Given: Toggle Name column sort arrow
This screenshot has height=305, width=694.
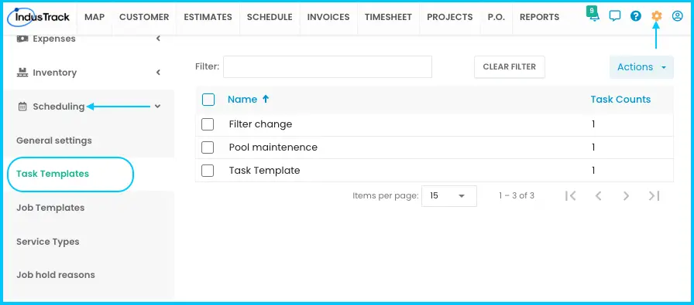Looking at the screenshot, I should 266,100.
